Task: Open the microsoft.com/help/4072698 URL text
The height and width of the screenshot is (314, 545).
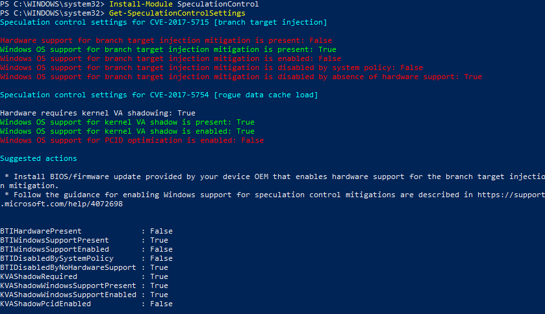Action: (60, 204)
